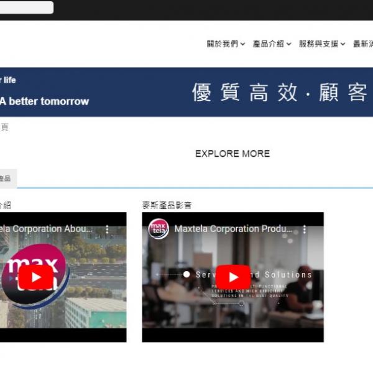Click the Maxtela channel logo on the Product video

click(x=159, y=229)
